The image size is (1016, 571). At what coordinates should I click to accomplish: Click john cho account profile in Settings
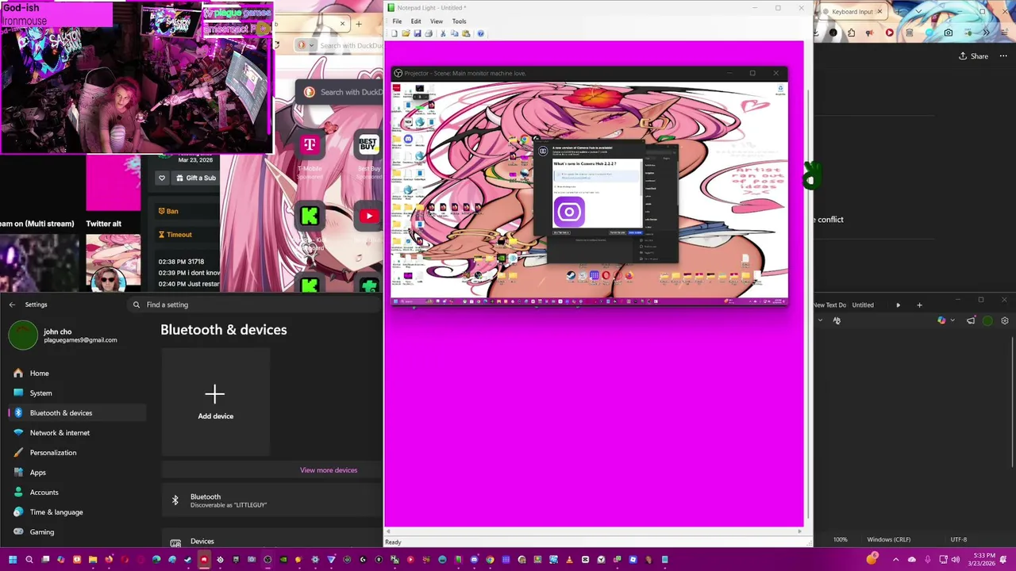pos(63,335)
